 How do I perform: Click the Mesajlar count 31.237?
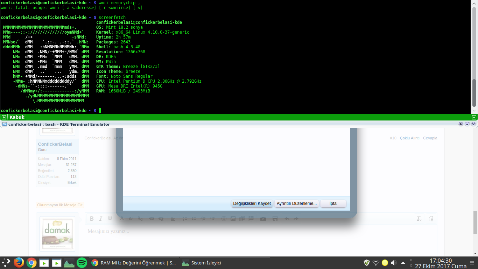pyautogui.click(x=71, y=165)
